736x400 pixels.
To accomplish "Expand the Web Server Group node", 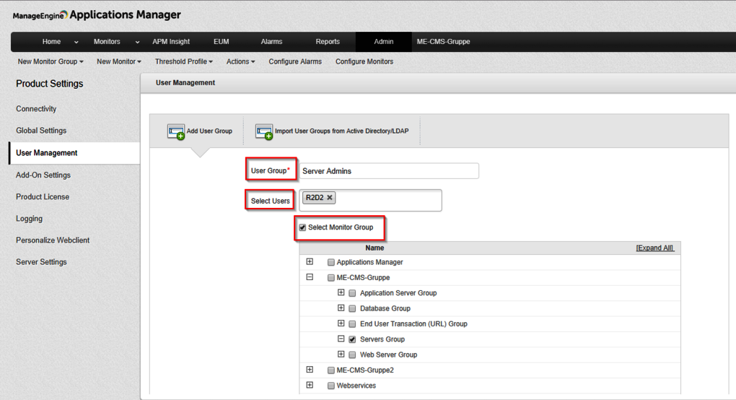I will pos(341,354).
